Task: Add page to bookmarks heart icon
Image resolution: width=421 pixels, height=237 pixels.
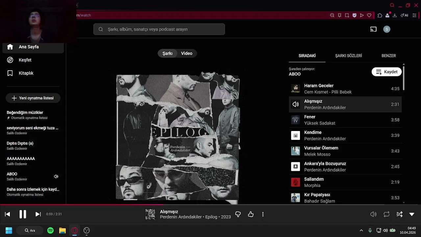Action: pos(369,15)
